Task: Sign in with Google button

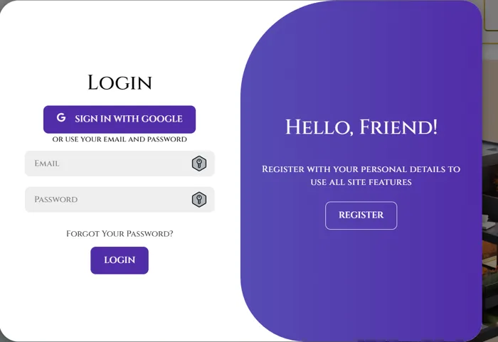Action: click(x=120, y=119)
